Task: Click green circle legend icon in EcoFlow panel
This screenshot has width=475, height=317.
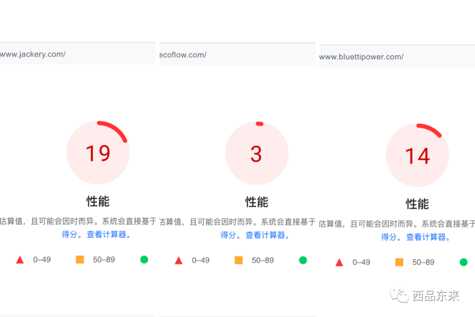Action: tap(303, 260)
